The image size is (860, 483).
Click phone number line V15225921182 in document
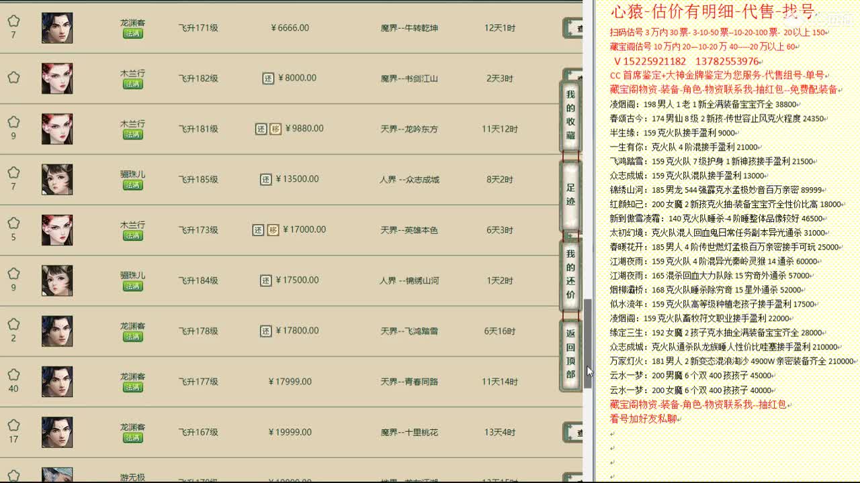click(686, 61)
